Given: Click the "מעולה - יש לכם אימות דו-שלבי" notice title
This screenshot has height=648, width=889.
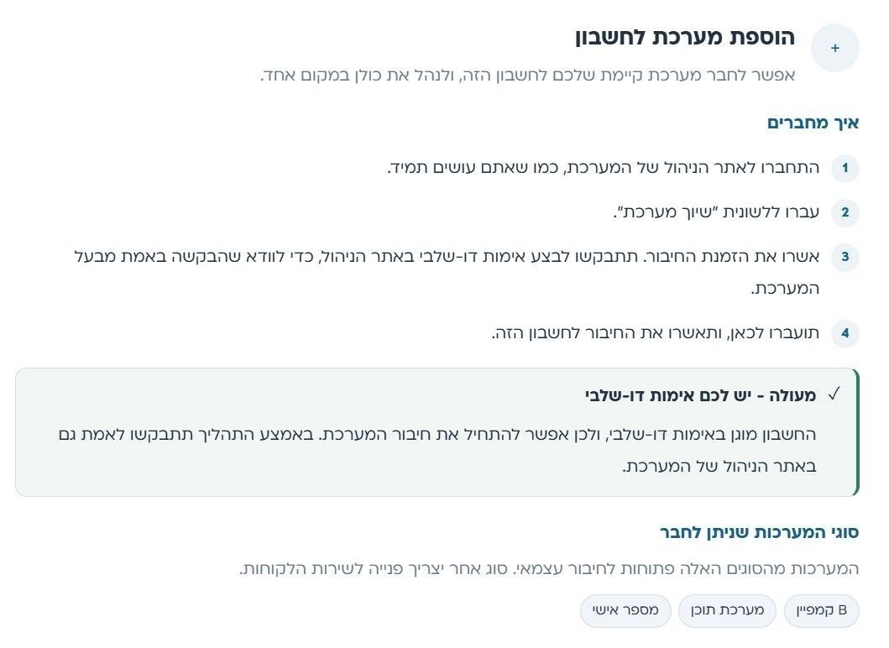Looking at the screenshot, I should point(700,395).
